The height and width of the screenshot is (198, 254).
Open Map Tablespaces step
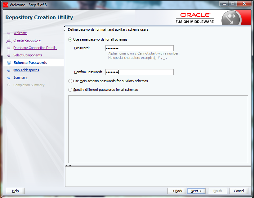pyautogui.click(x=26, y=70)
